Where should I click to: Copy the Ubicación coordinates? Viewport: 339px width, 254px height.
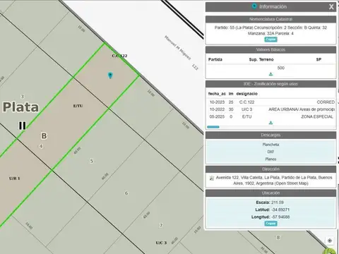[x=270, y=223]
